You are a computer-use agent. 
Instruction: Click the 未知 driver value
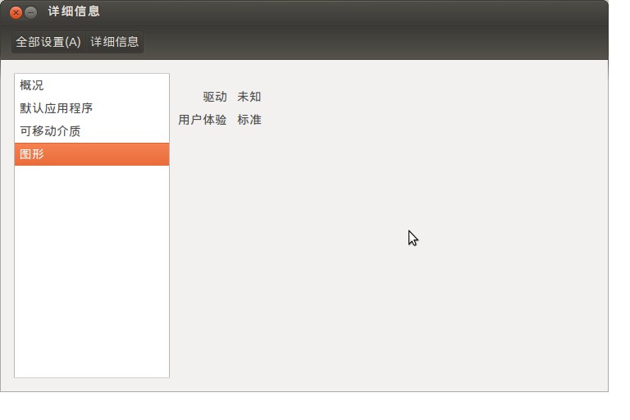(x=249, y=97)
